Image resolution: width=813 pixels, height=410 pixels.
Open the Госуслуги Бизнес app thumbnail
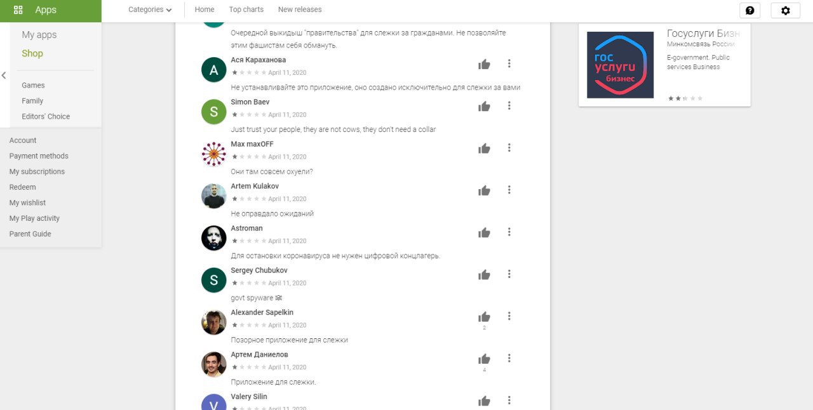coord(620,65)
